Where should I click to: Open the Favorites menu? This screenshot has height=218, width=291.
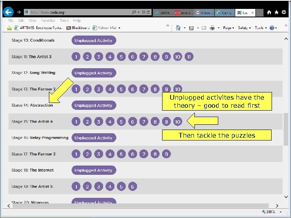(48, 21)
